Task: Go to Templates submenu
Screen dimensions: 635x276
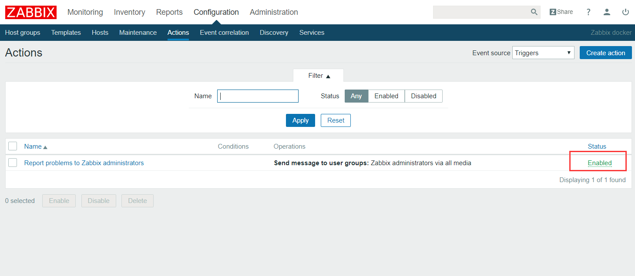Action: (66, 33)
